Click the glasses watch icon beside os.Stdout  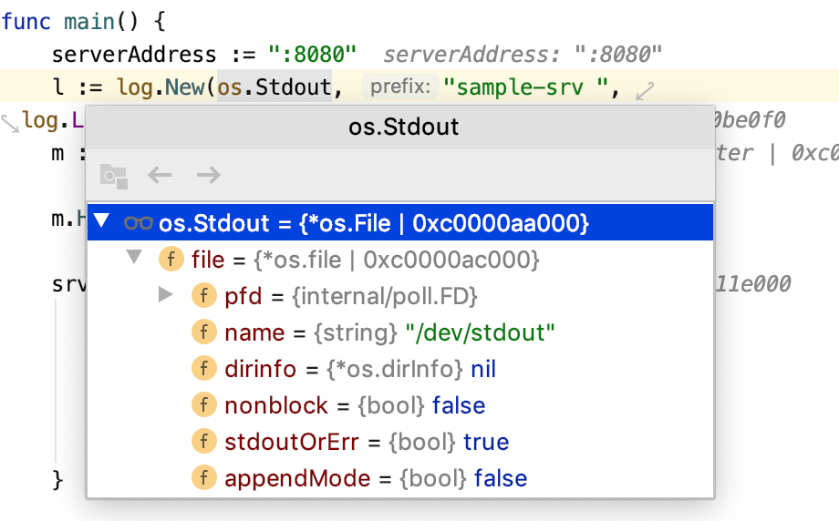(138, 223)
